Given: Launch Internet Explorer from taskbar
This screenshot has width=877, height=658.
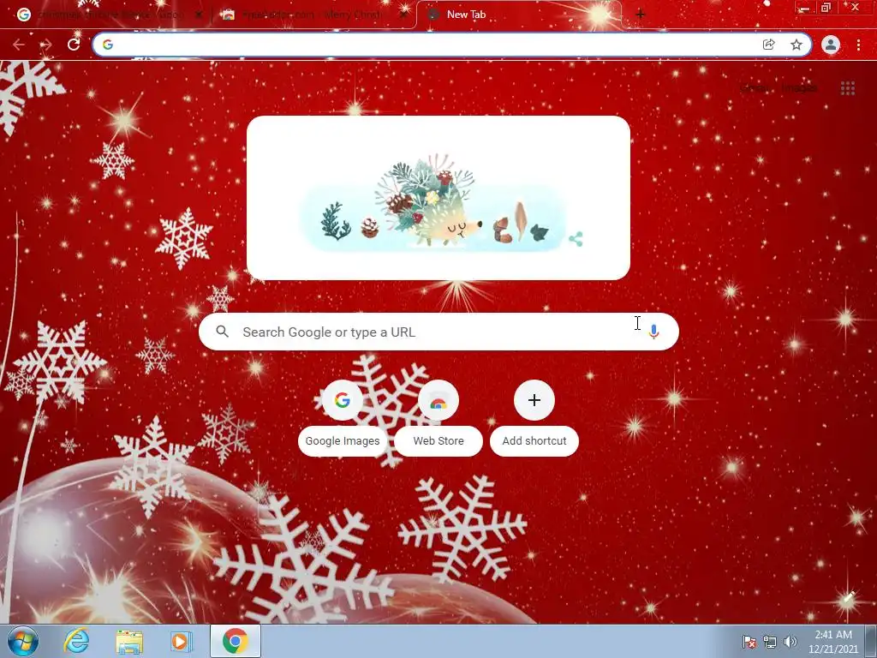Looking at the screenshot, I should (x=76, y=641).
